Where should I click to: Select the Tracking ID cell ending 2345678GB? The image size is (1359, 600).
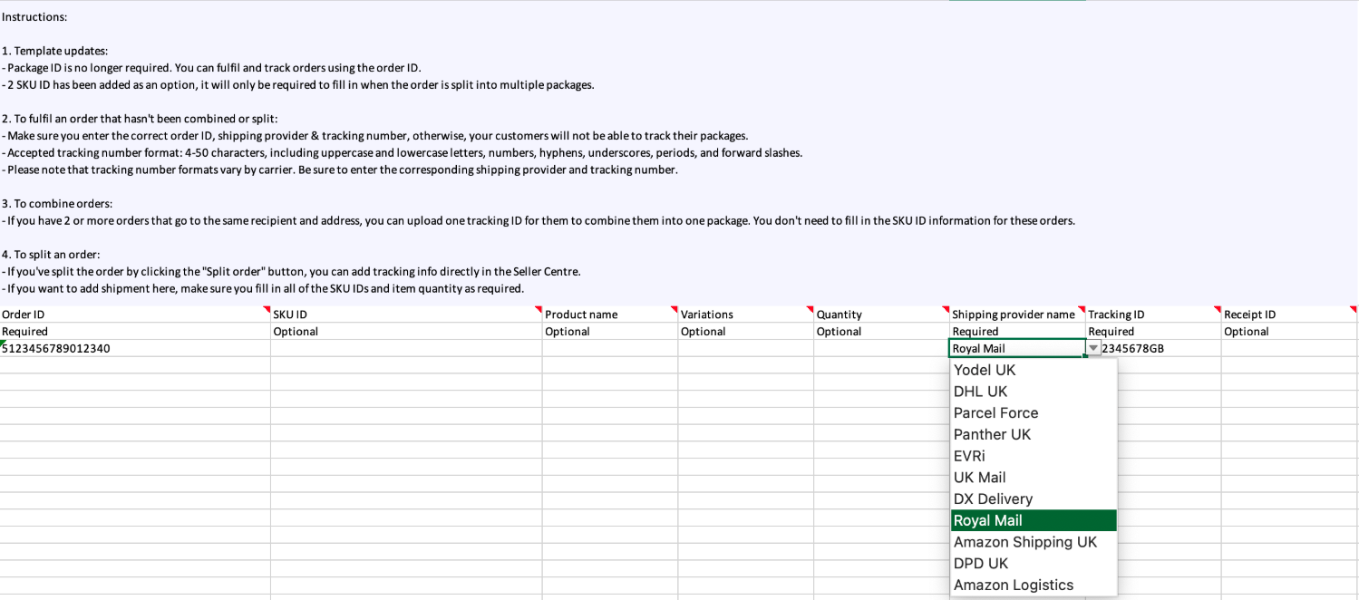pos(1153,348)
